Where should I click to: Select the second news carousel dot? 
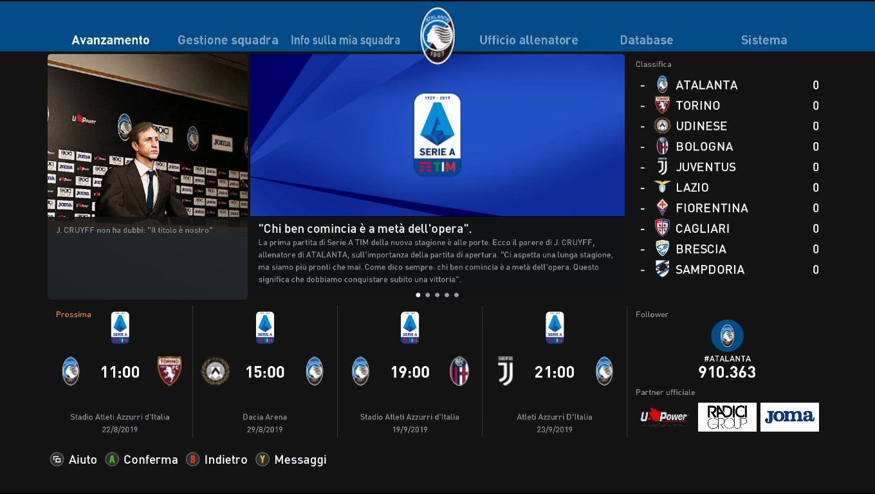point(428,295)
